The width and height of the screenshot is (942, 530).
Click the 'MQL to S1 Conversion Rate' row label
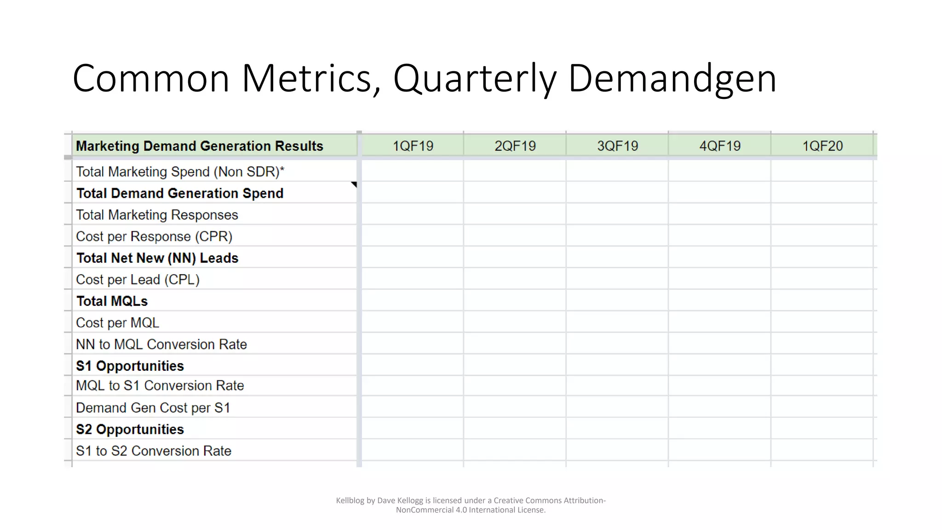click(x=160, y=386)
